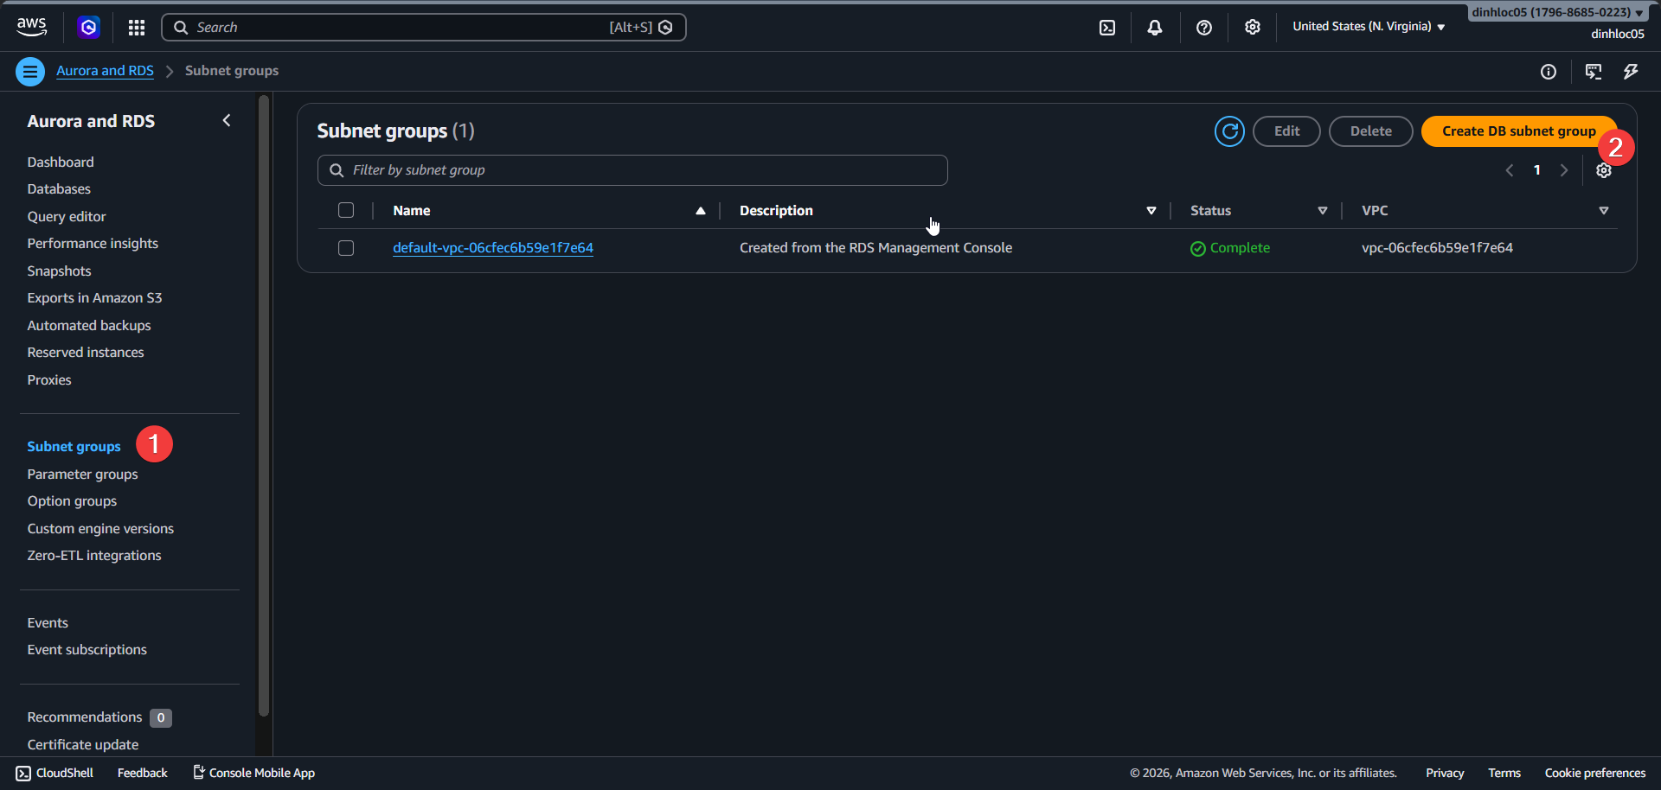
Task: Check the default-vpc subnet group row
Action: [345, 247]
